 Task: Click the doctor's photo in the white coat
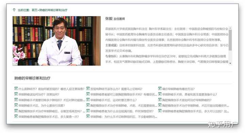[56, 41]
